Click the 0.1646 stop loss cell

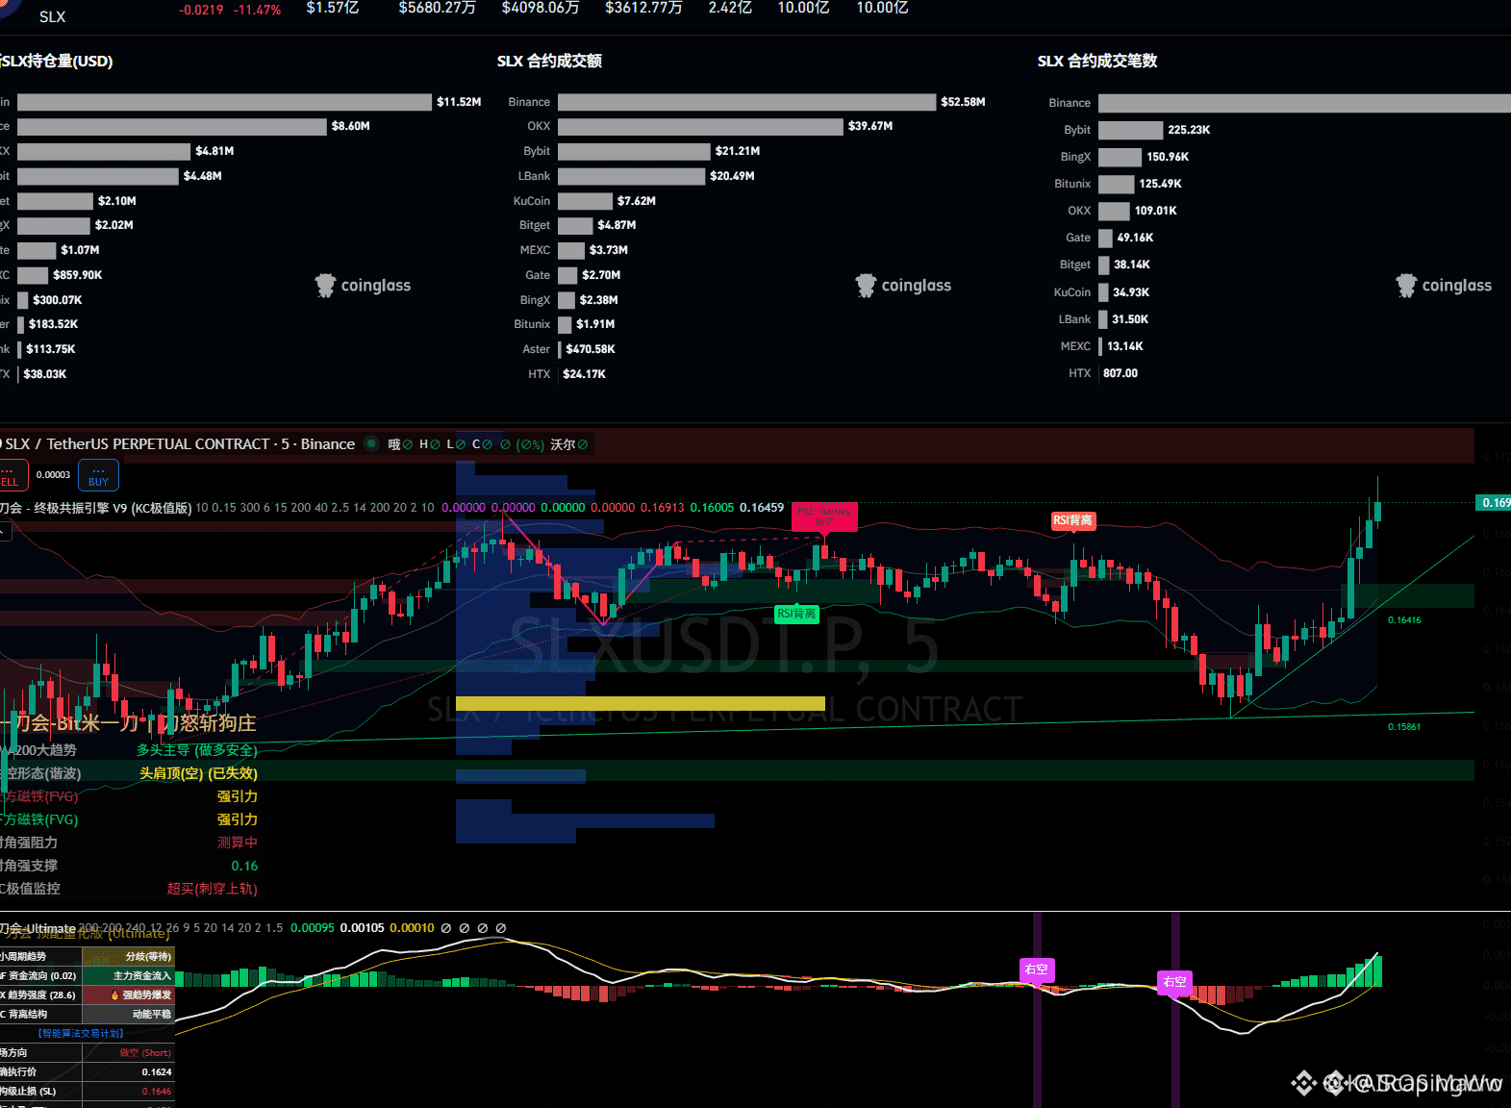pos(129,1092)
